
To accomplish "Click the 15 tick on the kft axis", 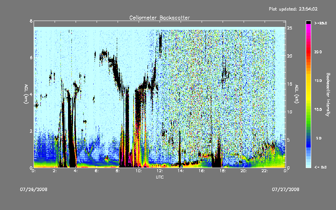I will (x=290, y=84).
